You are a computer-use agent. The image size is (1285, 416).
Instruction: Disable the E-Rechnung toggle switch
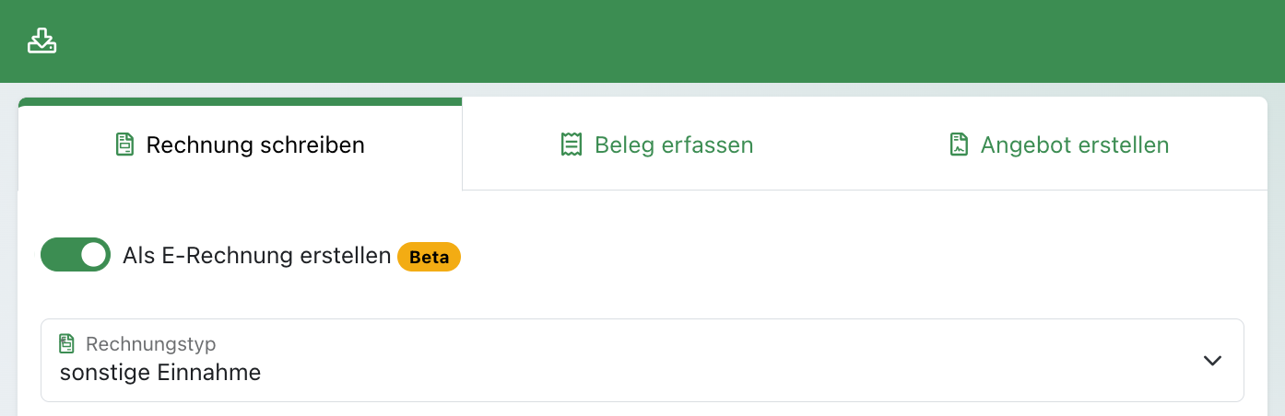tap(76, 256)
